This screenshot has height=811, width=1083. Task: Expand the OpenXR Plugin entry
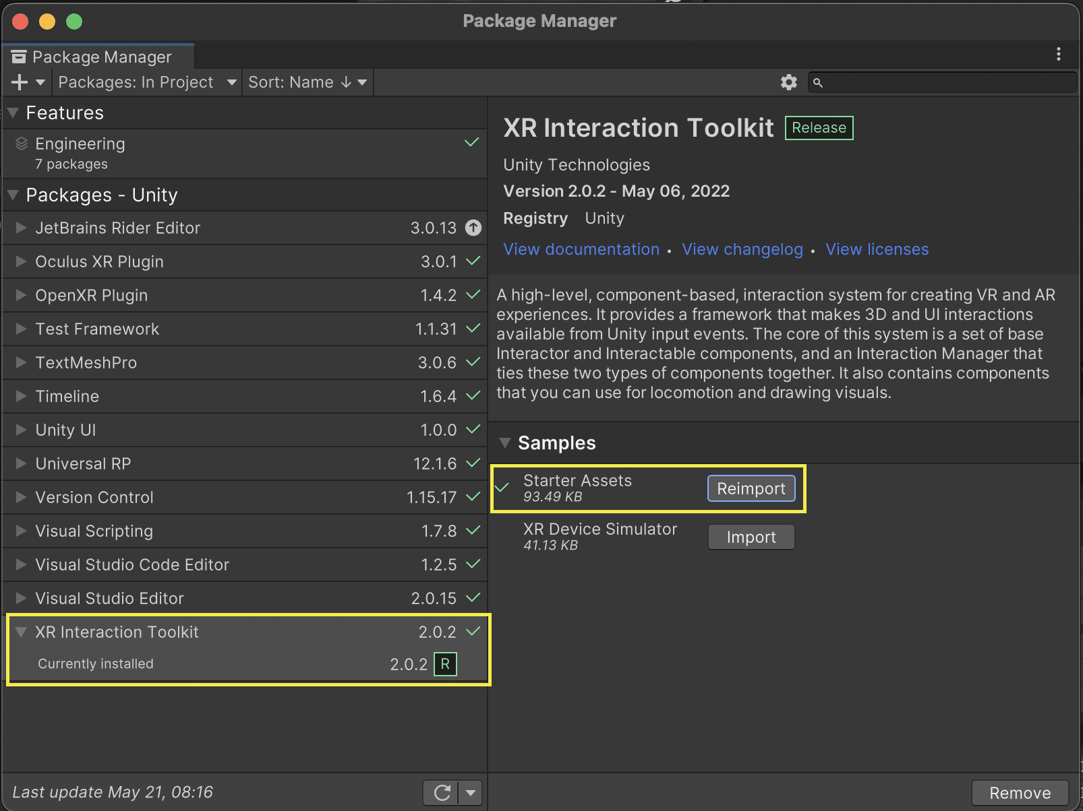(x=21, y=295)
